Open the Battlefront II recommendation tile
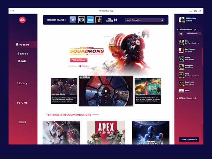Viewport: 212px width, 159px height. (x=151, y=133)
